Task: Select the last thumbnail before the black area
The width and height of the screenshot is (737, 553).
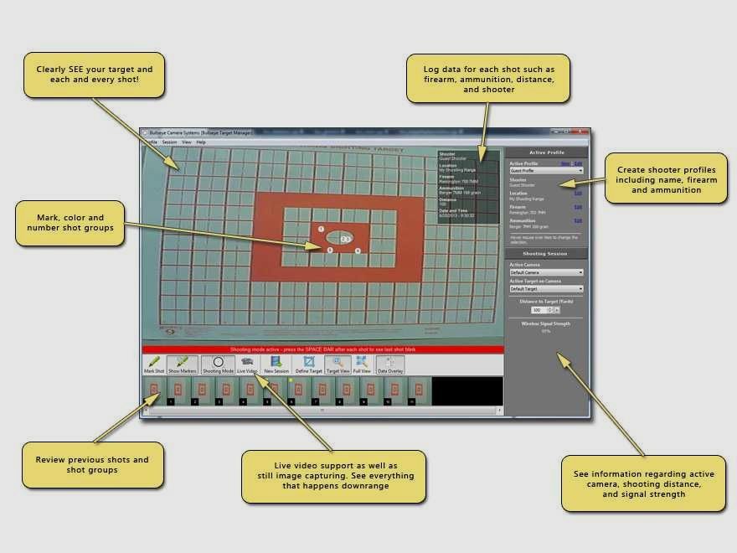Action: pos(419,390)
